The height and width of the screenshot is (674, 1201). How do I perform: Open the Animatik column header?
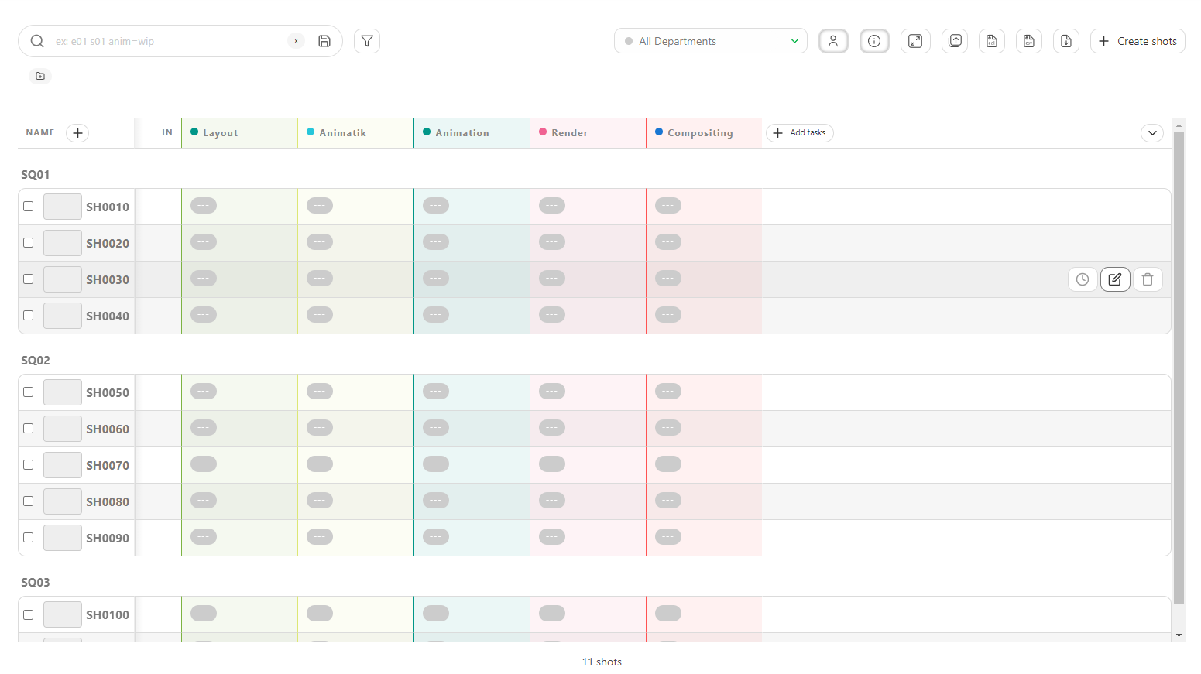342,133
